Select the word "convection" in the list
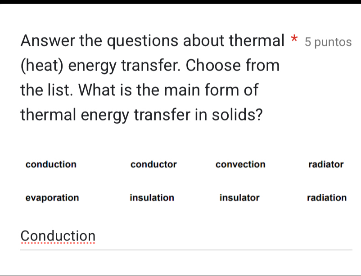The height and width of the screenshot is (276, 361). (x=240, y=165)
